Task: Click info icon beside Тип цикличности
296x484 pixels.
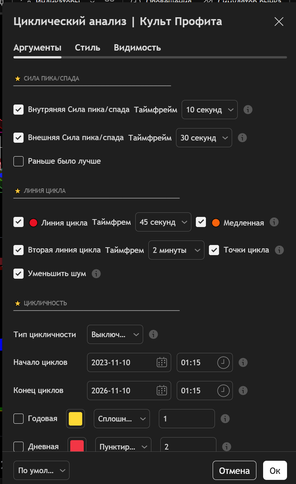Action: pyautogui.click(x=153, y=334)
